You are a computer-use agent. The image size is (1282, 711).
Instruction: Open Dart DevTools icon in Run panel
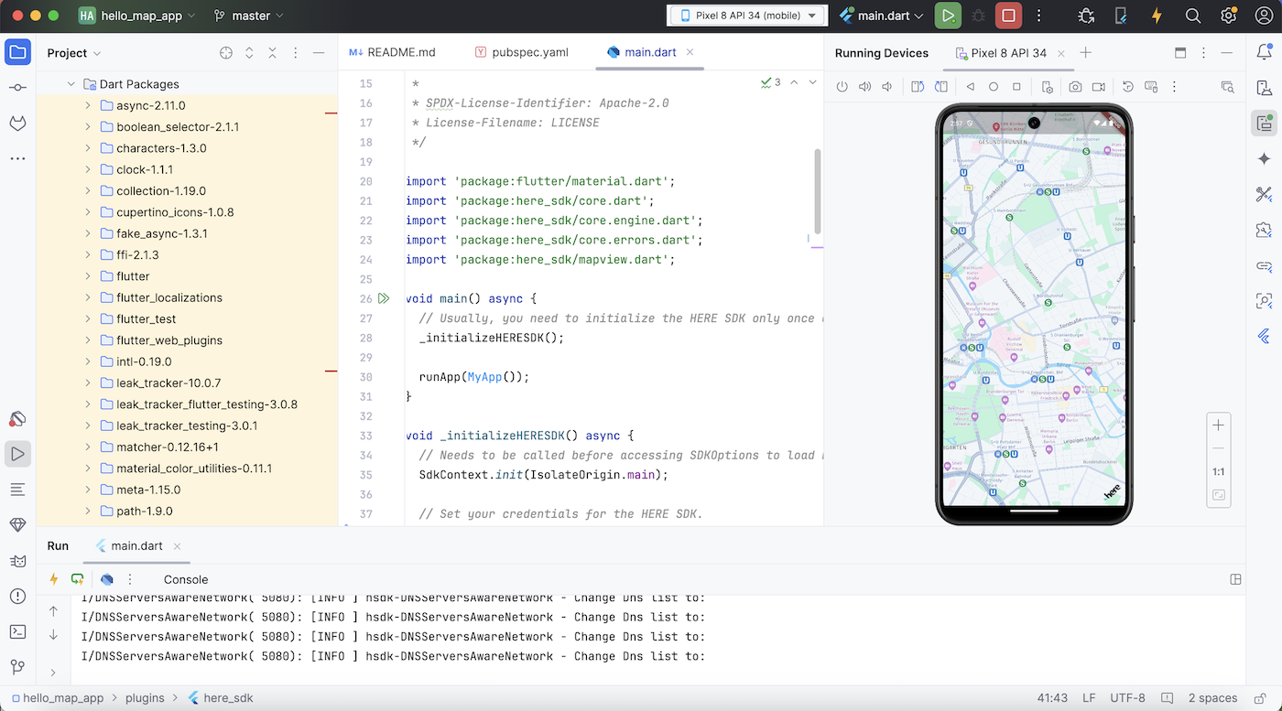tap(107, 579)
